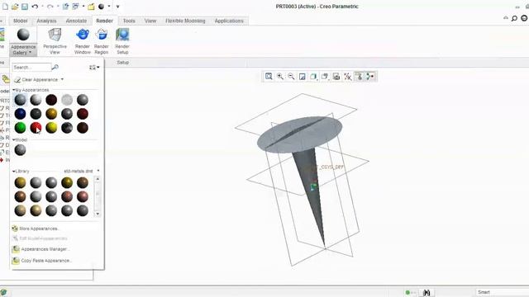Toggle Annotation Display in graphics toolbar
Screen dimensions: 529x297
tap(359, 77)
